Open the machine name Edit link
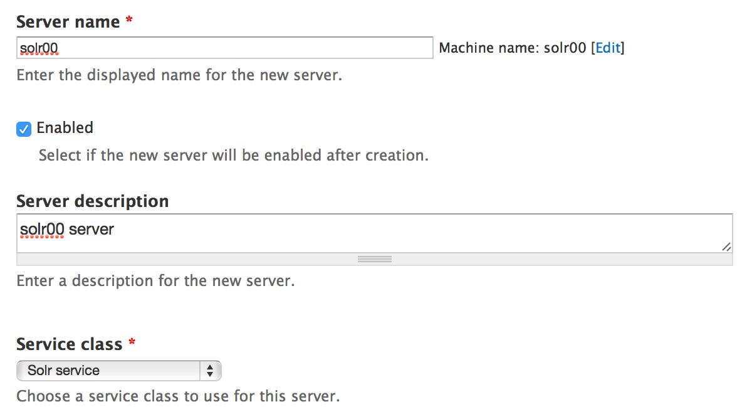This screenshot has height=419, width=752. click(x=608, y=48)
